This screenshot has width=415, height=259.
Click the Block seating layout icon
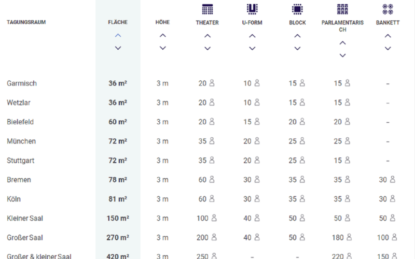[297, 9]
